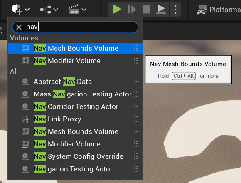Screen dimensions: 241x183
Task: Stop the play session
Action: [x=147, y=10]
